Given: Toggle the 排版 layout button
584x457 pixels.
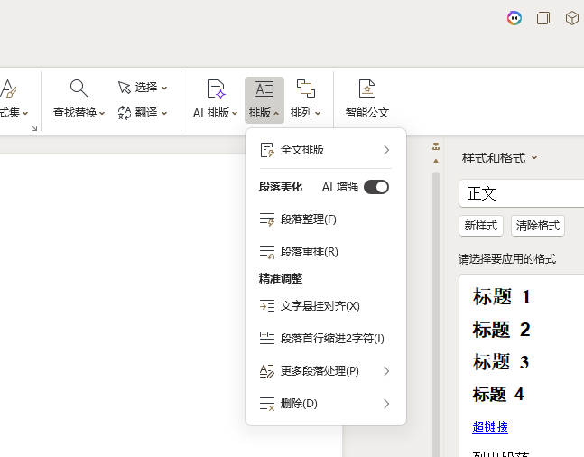Looking at the screenshot, I should click(x=264, y=100).
